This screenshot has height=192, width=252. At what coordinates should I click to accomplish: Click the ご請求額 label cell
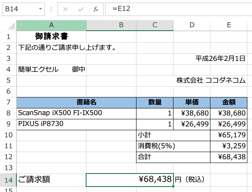51,180
